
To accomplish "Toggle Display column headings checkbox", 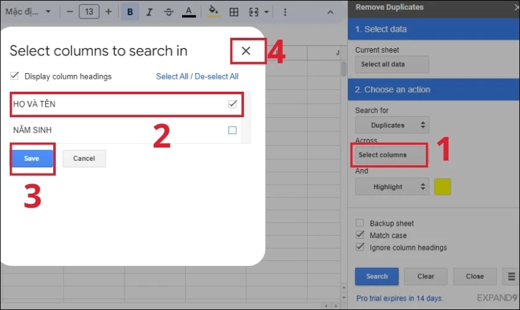I will coord(14,76).
